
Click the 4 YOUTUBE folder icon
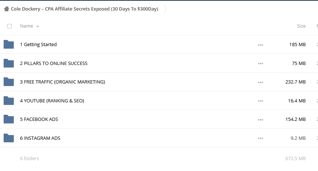point(9,101)
